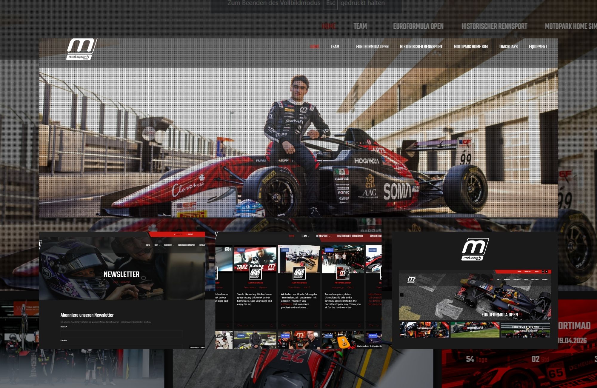Play the 'Take a Ride' video post
This screenshot has height=388, width=597.
[x=255, y=259]
